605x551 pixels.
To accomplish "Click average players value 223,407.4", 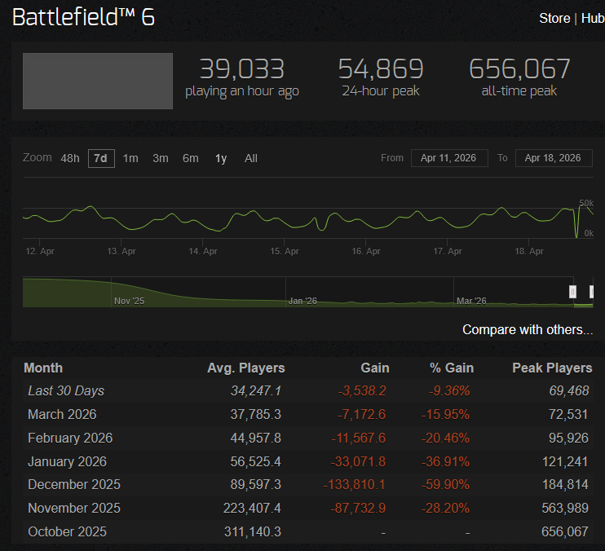I will tap(252, 508).
